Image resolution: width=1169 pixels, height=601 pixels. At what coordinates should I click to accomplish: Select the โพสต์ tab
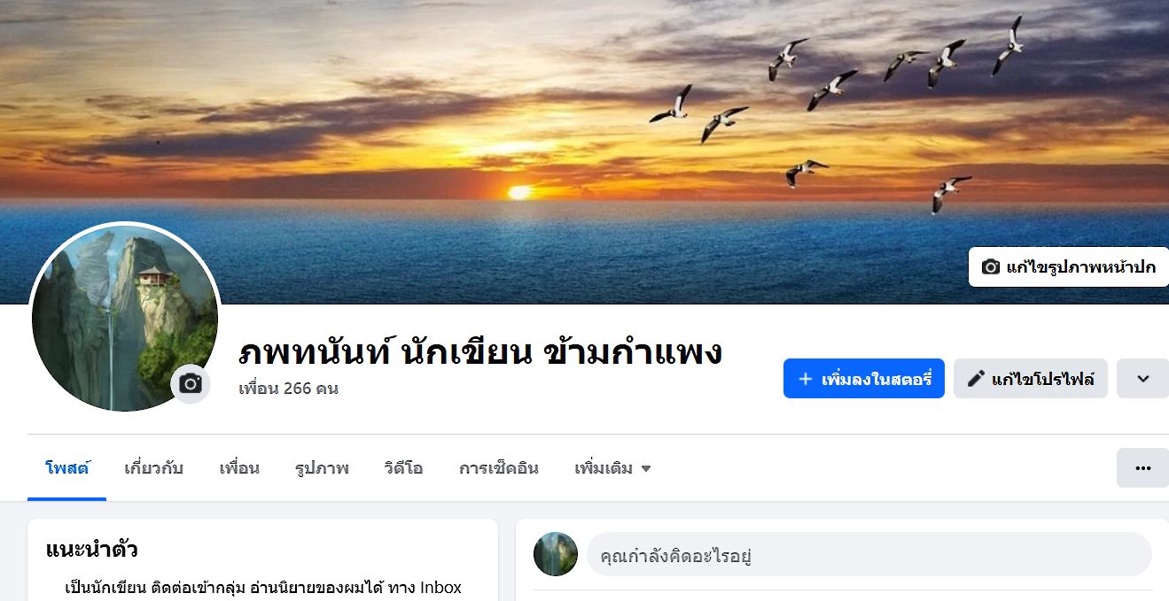click(67, 468)
